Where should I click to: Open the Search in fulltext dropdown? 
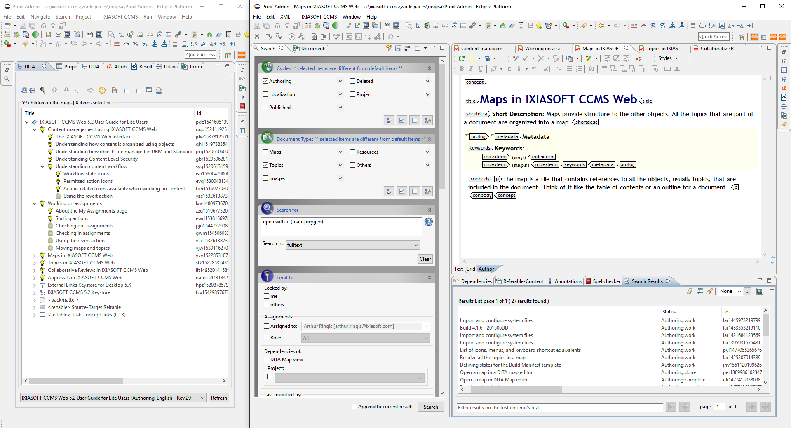coord(352,245)
